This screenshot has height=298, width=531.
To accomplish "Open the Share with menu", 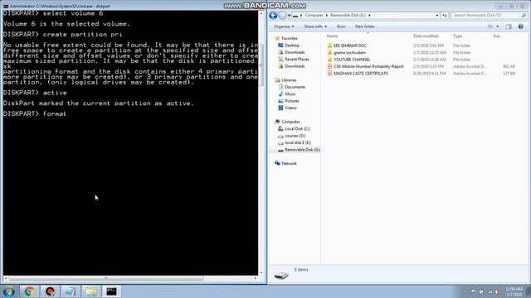I will 315,26.
